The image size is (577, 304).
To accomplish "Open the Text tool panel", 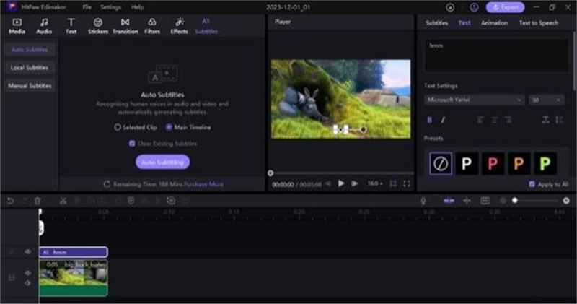I will tap(71, 26).
